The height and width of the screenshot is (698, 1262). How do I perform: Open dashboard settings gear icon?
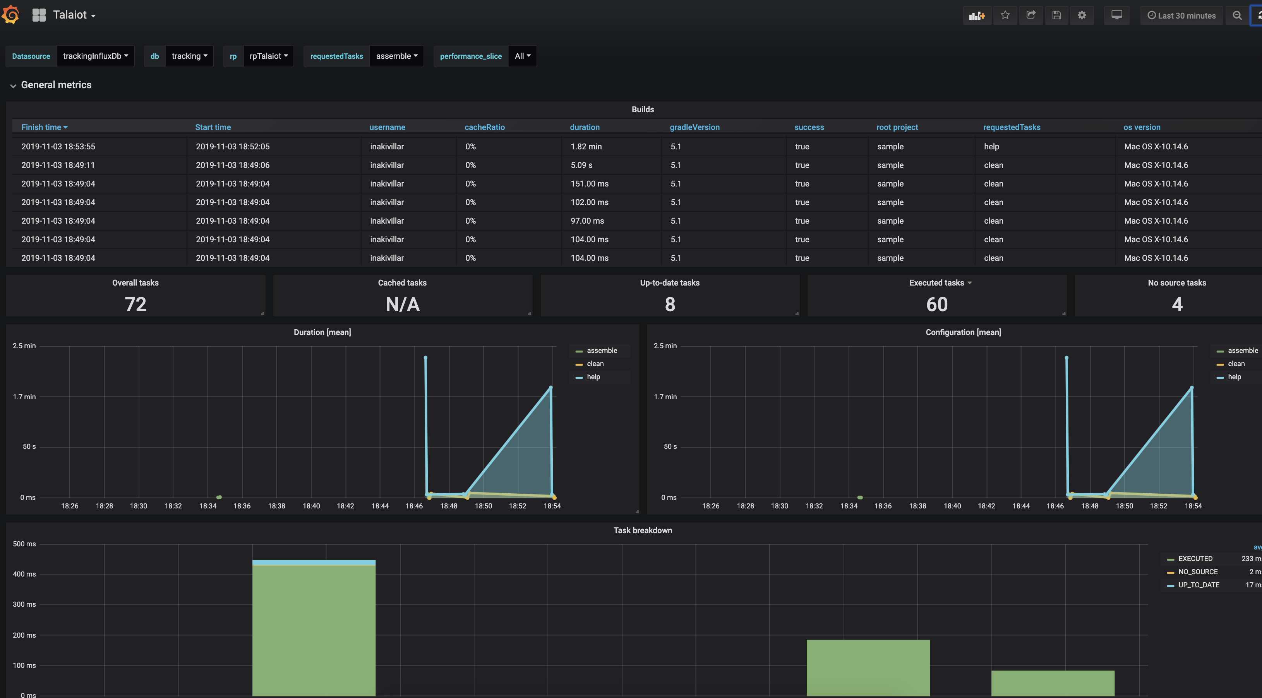coord(1082,15)
